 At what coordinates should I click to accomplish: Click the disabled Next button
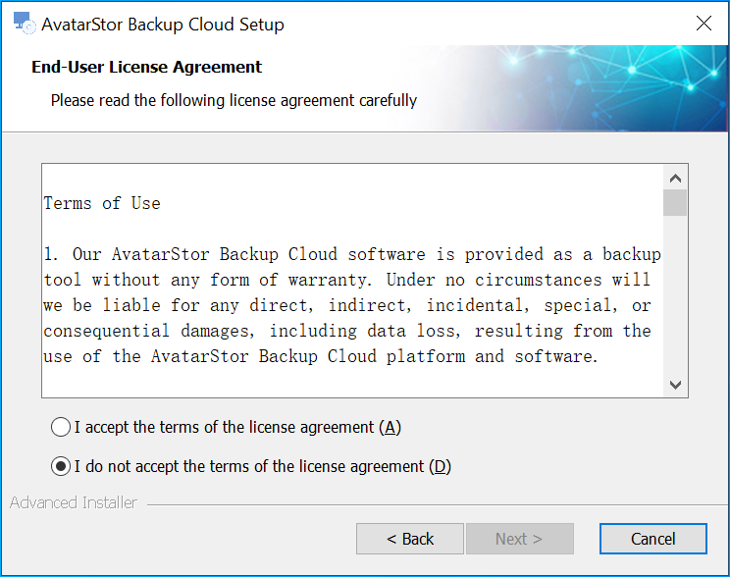pyautogui.click(x=520, y=539)
